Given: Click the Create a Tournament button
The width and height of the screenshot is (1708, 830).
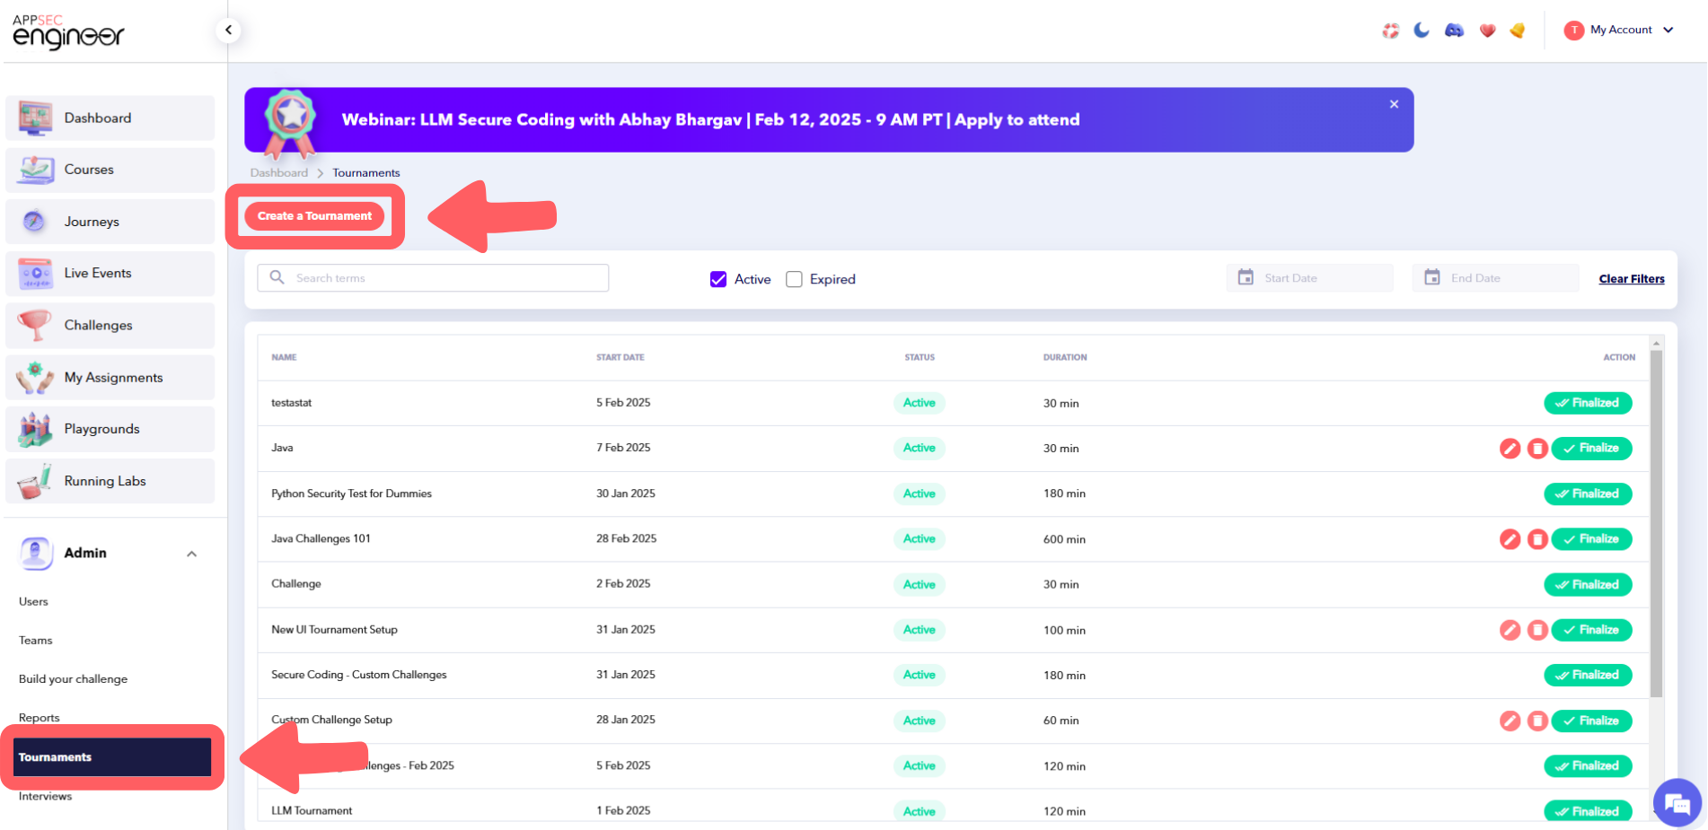Looking at the screenshot, I should click(314, 215).
